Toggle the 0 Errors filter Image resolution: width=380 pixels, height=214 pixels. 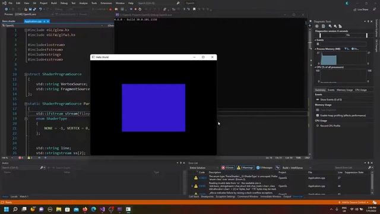pos(227,168)
